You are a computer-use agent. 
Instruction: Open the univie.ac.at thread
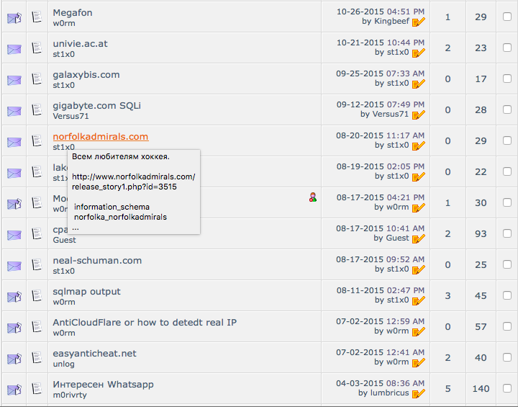pos(81,44)
